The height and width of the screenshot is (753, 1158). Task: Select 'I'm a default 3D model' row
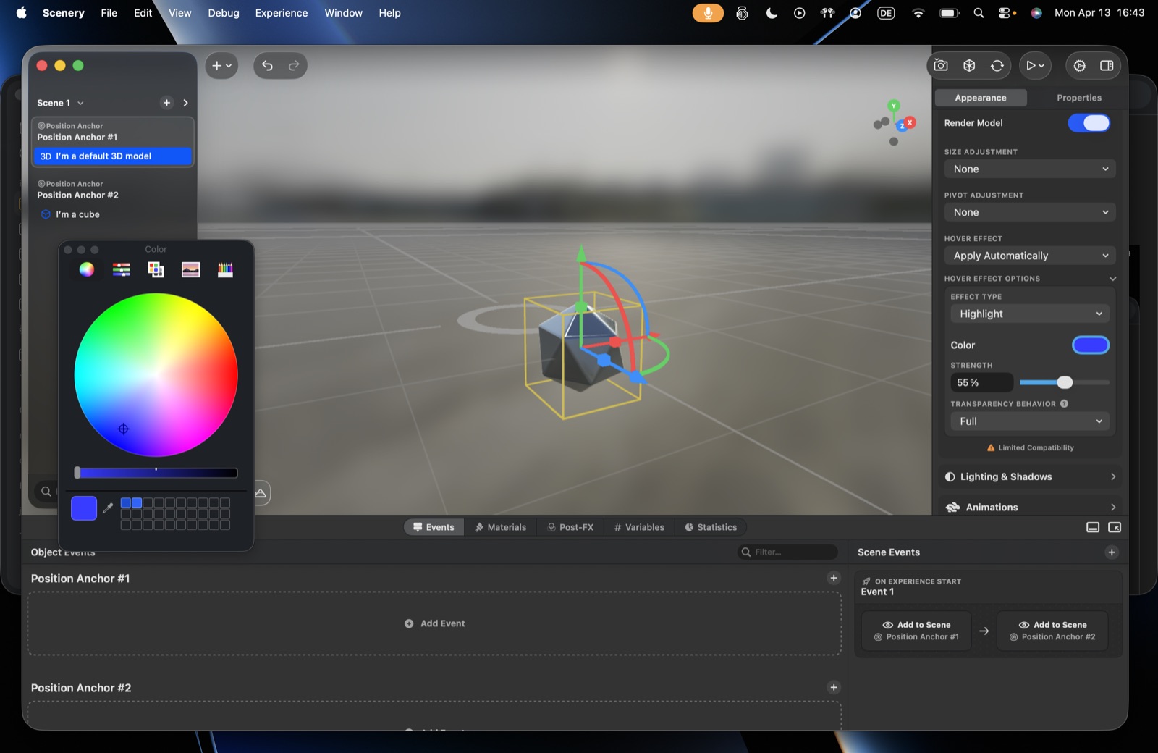pyautogui.click(x=113, y=156)
